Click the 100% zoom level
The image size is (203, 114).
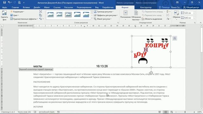click(x=200, y=112)
